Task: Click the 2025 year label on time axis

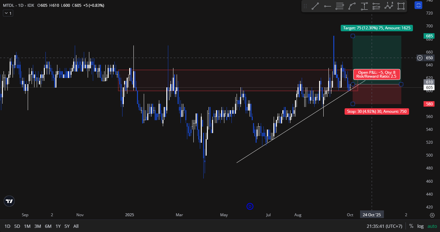Action: pos(129,215)
